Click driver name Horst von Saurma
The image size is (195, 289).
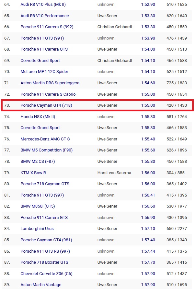click(x=114, y=173)
